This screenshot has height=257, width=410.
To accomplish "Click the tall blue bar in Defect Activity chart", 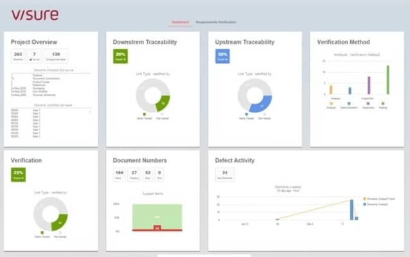I will pos(352,209).
